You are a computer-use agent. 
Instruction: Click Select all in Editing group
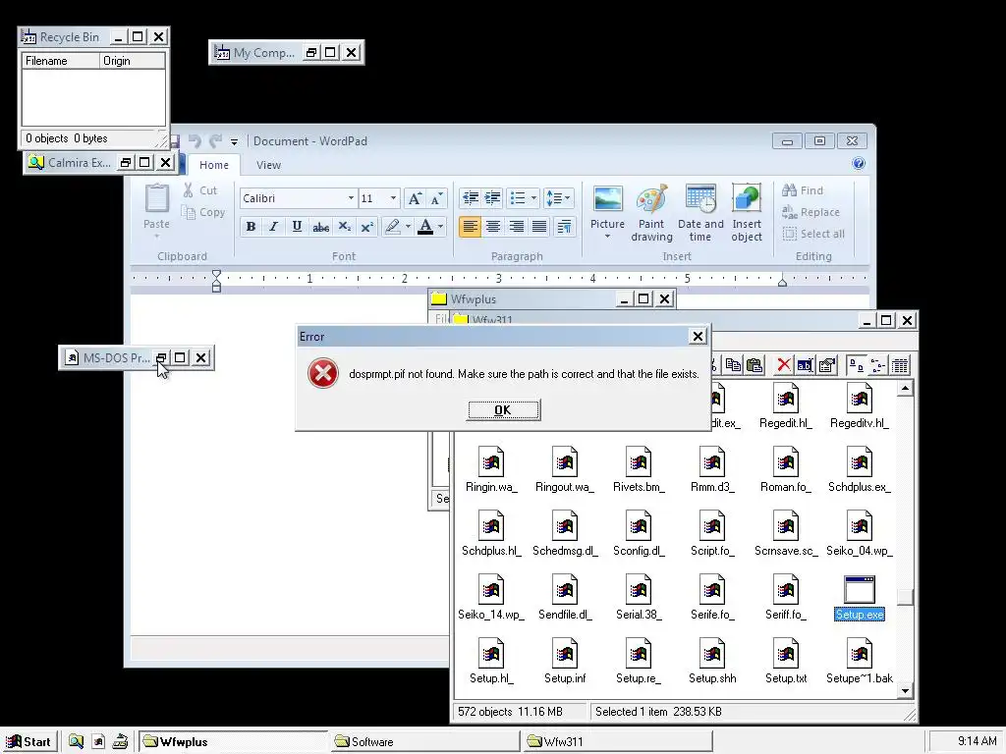tap(813, 234)
